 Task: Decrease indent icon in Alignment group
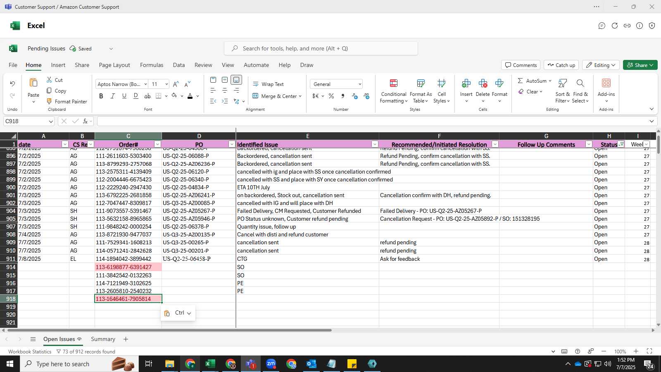pos(213,101)
